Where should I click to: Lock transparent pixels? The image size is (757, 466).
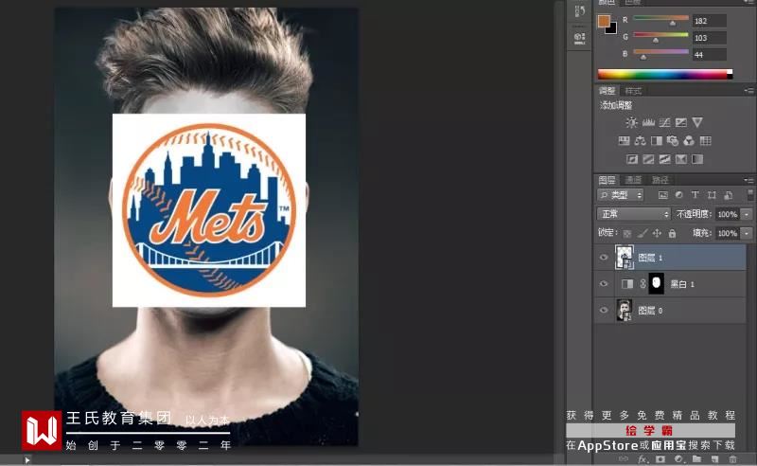(627, 234)
